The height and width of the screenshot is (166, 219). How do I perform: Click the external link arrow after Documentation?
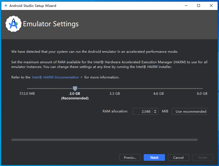tap(81, 77)
